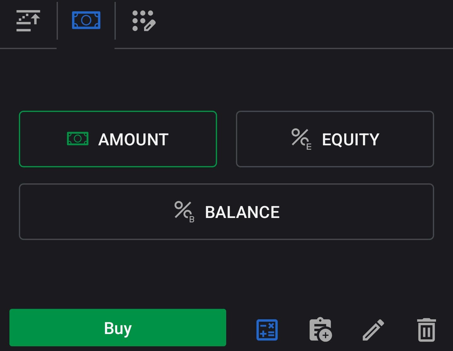Image resolution: width=453 pixels, height=351 pixels.
Task: Switch to EQUITY percentage sizing
Action: pos(335,139)
